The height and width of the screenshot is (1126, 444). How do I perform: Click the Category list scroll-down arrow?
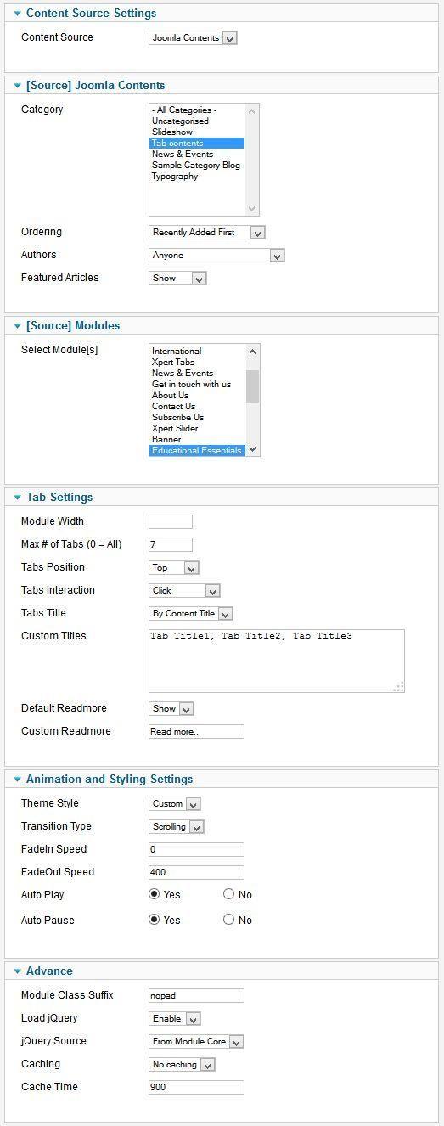(251, 208)
